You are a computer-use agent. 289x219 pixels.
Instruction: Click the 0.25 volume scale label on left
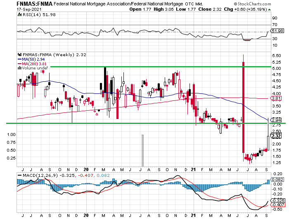[11, 158]
